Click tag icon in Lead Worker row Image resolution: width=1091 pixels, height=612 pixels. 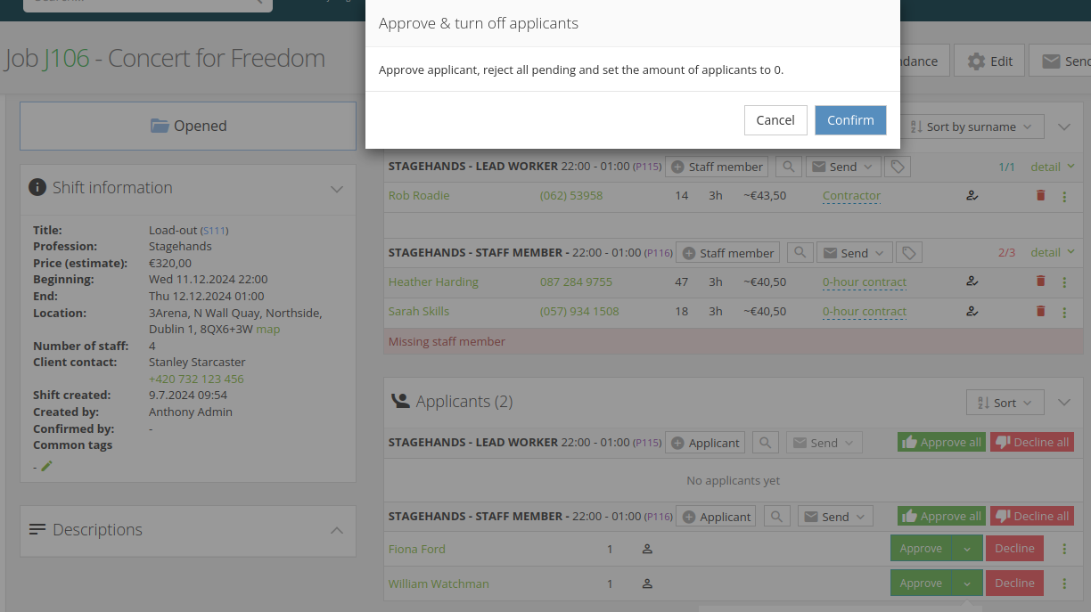(898, 167)
